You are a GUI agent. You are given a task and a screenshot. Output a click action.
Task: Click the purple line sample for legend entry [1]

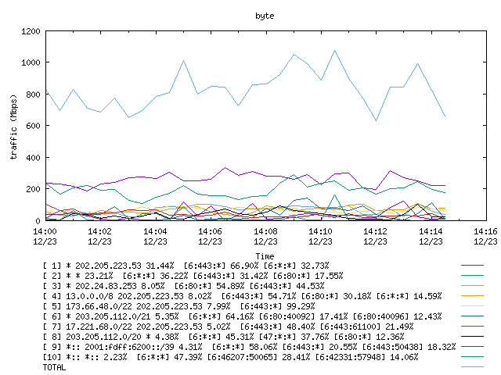coord(472,266)
